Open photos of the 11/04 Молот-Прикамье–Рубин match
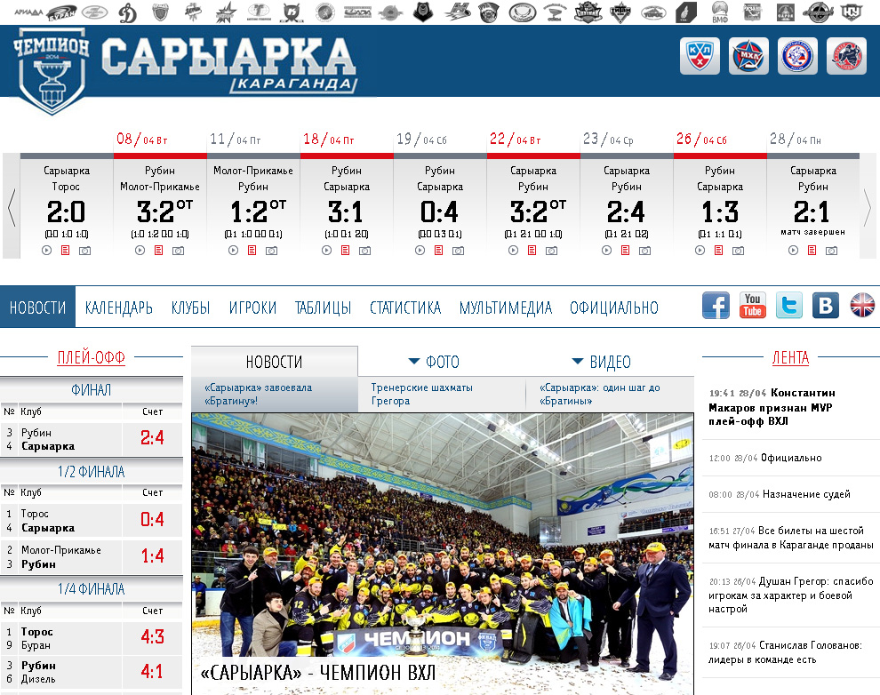Viewport: 880px width, 695px height. click(272, 251)
